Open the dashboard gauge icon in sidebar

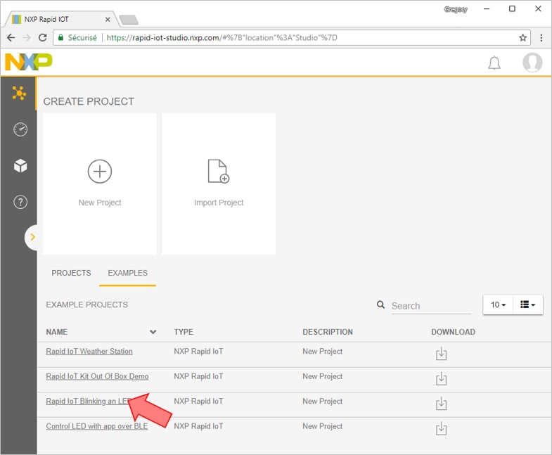pyautogui.click(x=20, y=129)
